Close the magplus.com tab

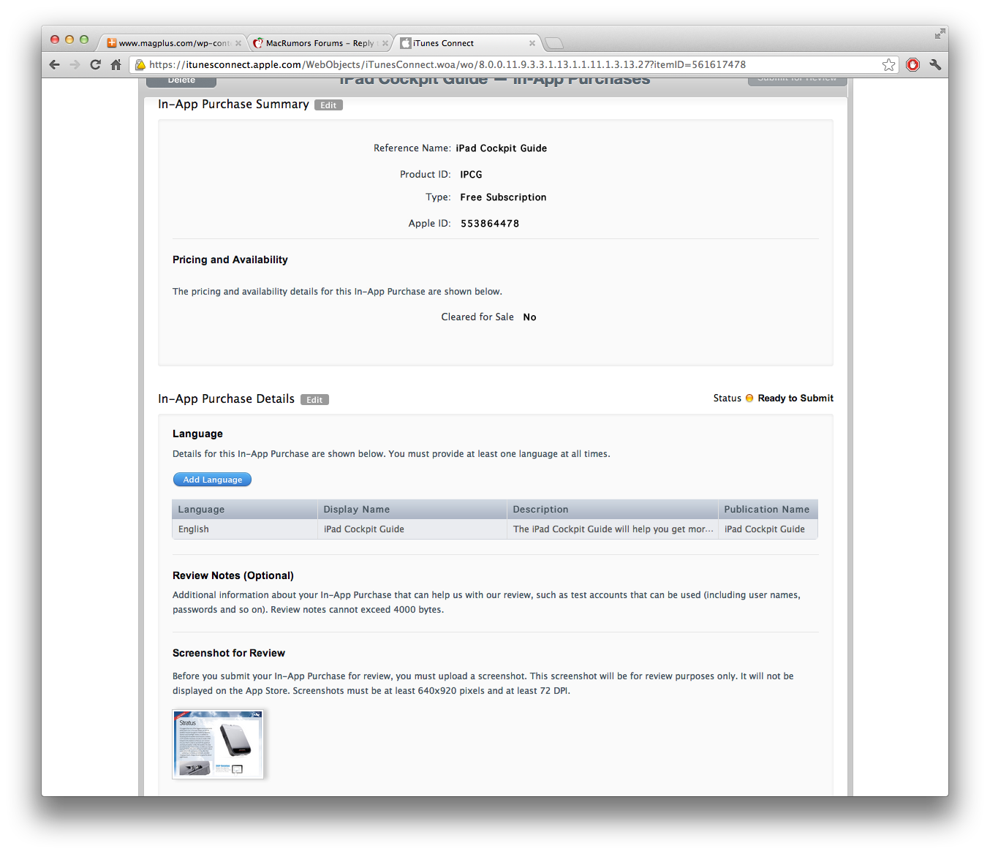238,43
